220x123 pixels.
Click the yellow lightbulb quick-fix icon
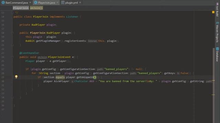point(16,77)
